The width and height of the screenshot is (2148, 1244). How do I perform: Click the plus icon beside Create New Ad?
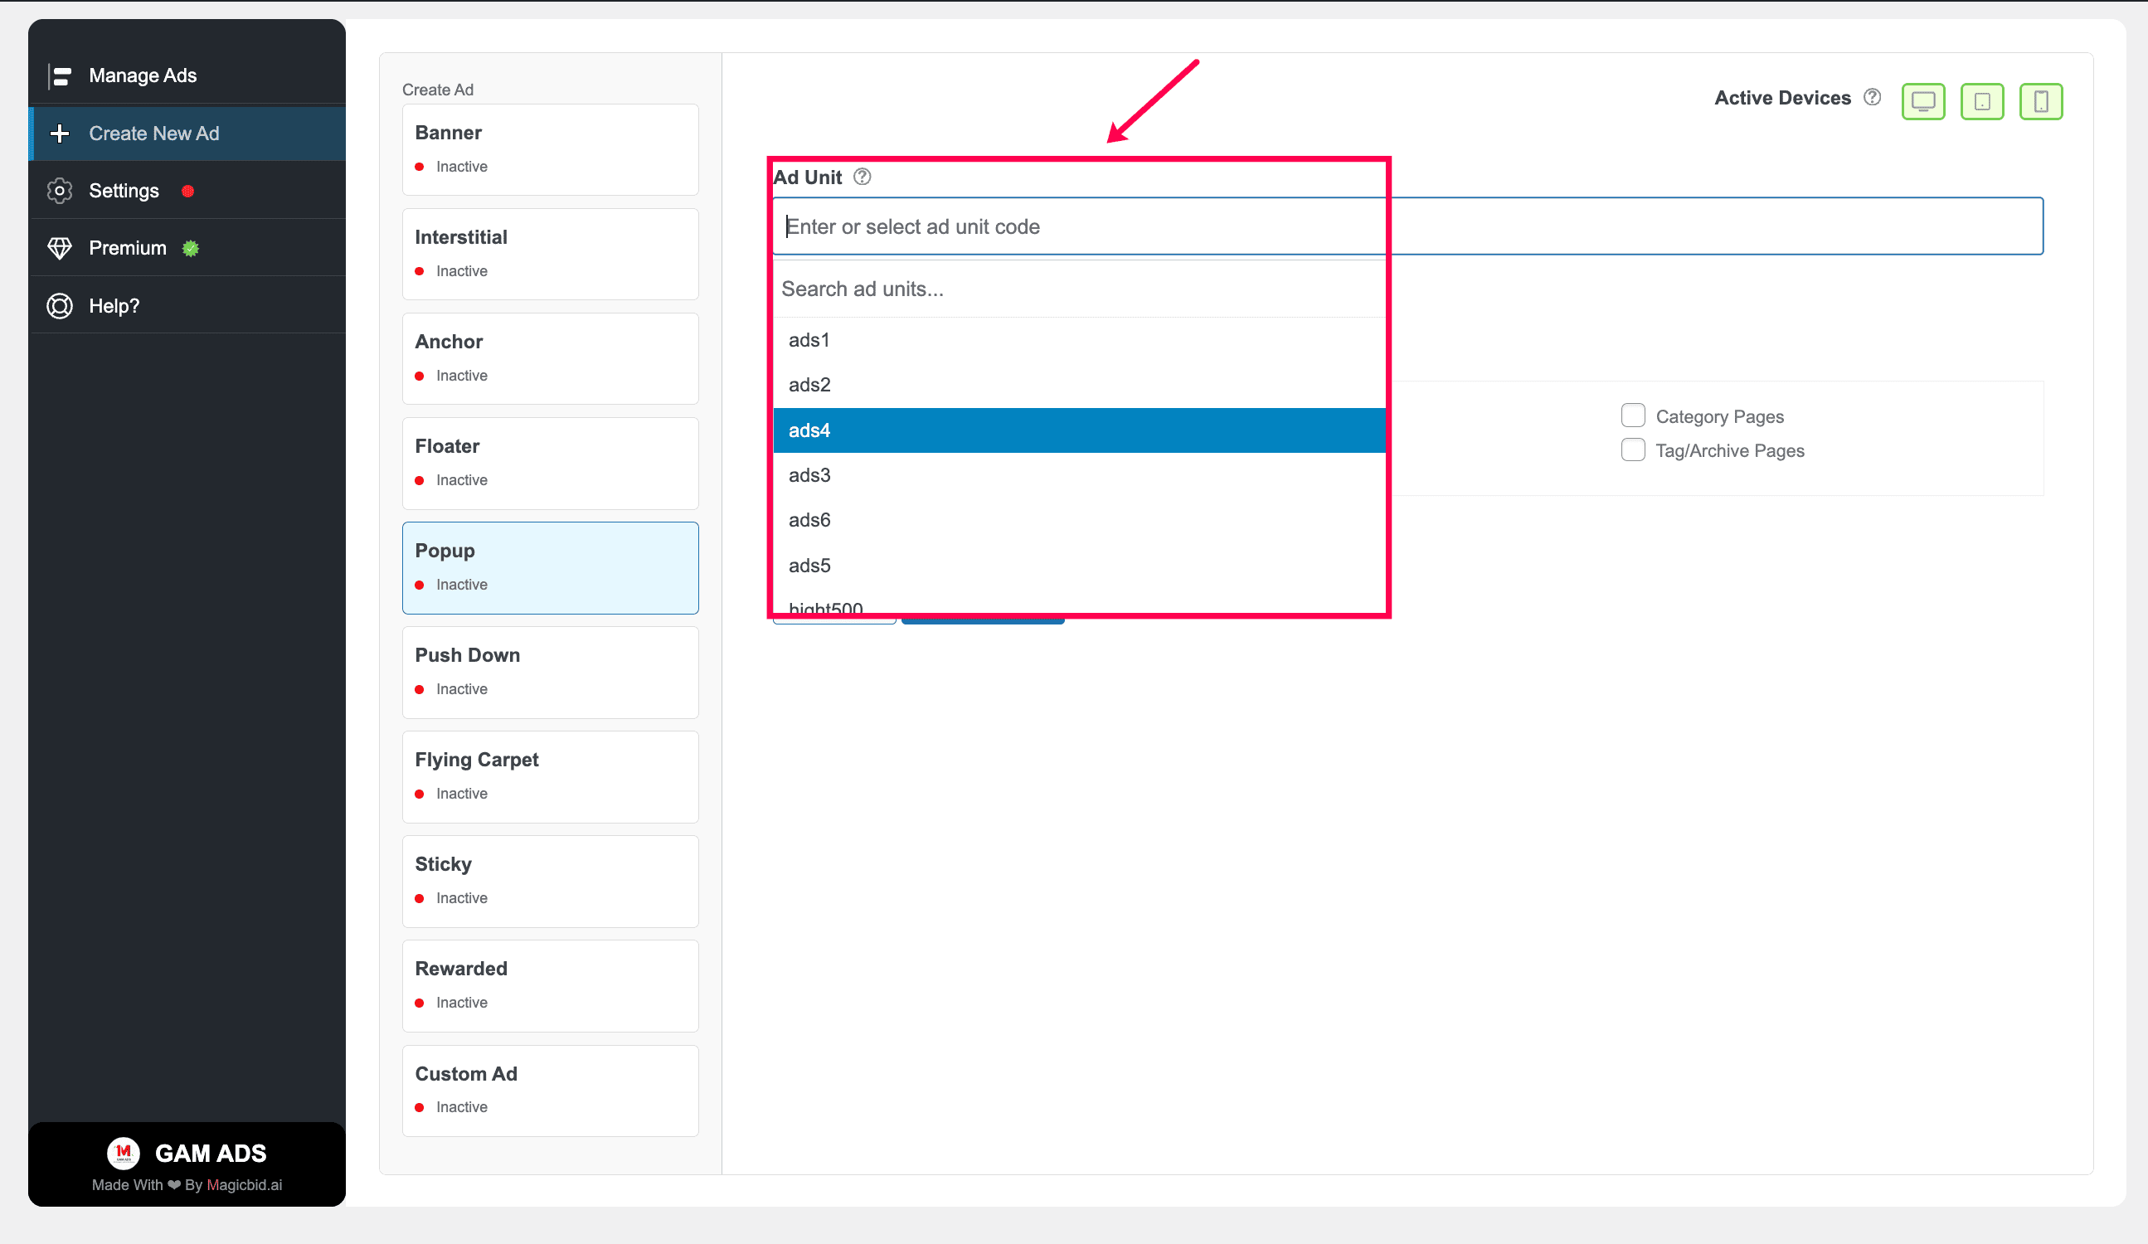click(x=60, y=134)
